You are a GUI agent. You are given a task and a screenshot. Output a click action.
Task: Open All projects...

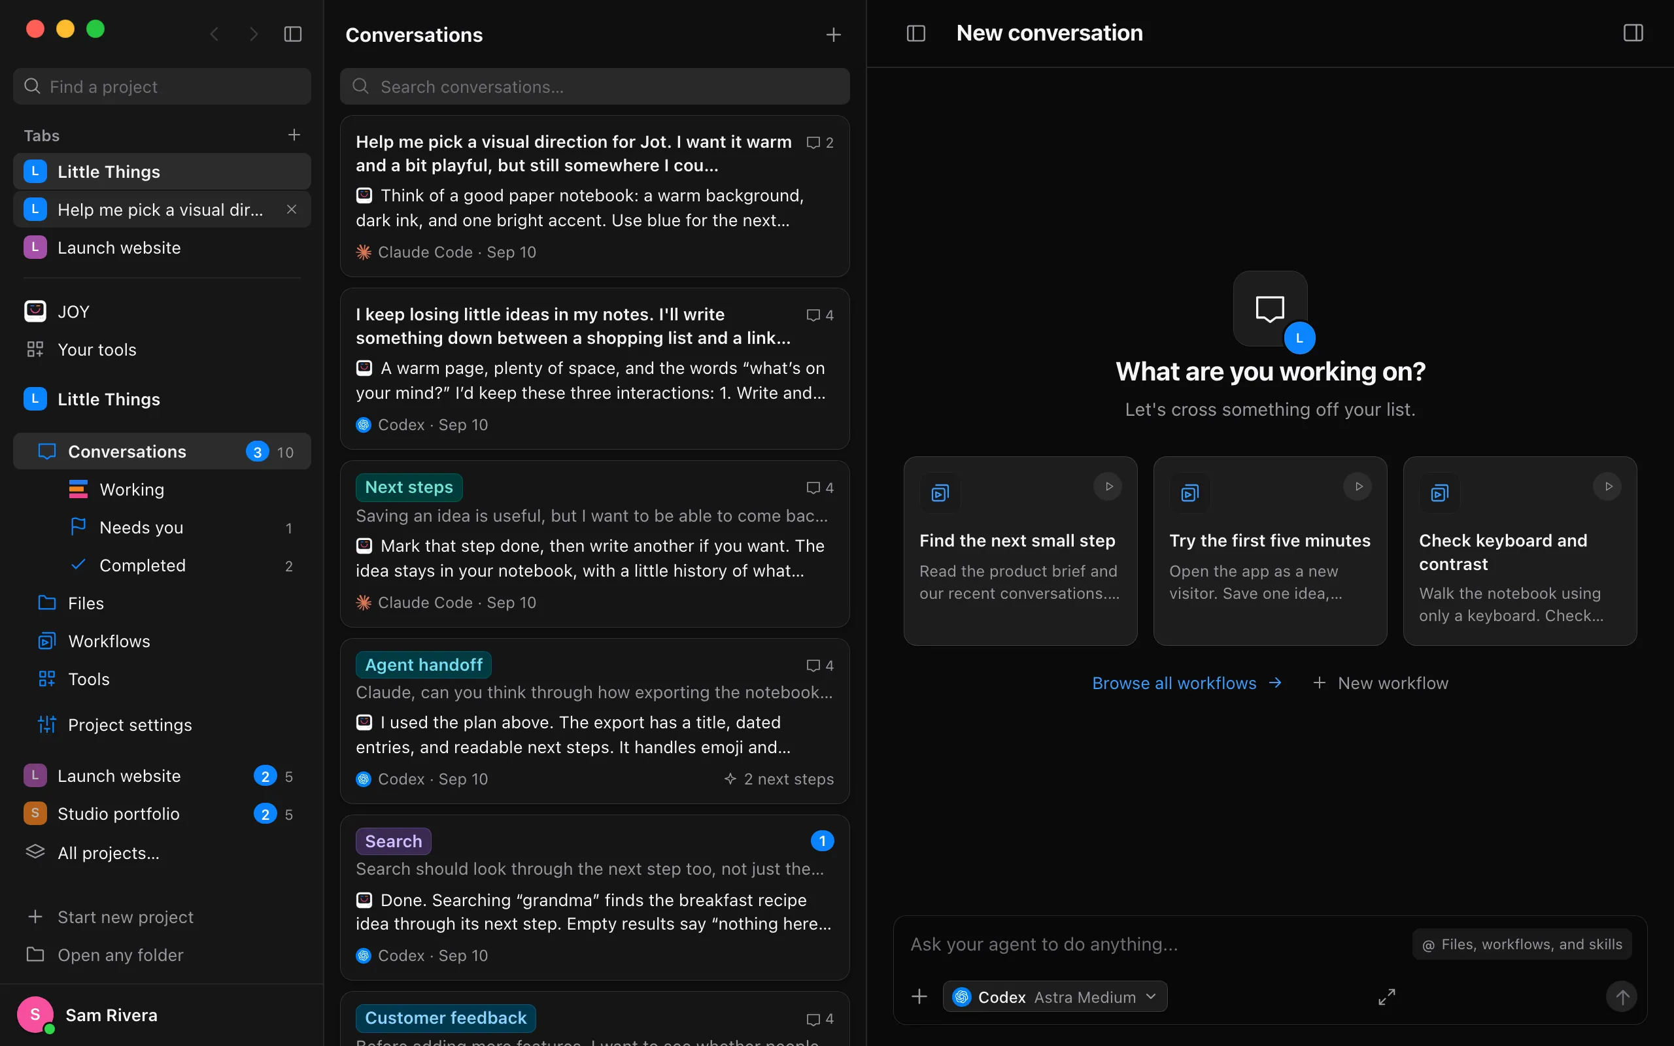162,852
